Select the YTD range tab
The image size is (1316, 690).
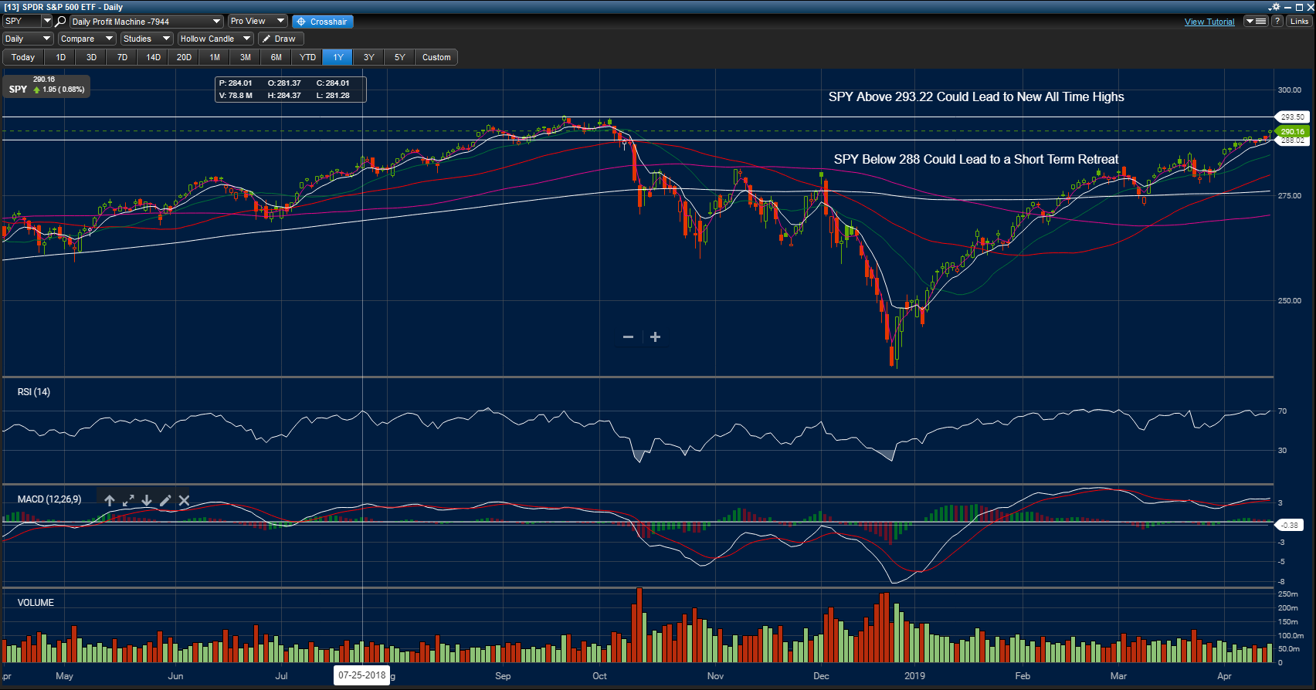pyautogui.click(x=307, y=57)
